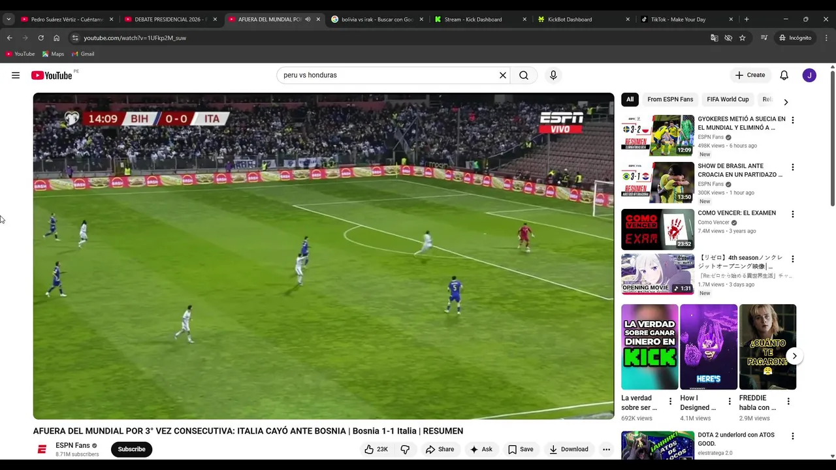836x470 pixels.
Task: Like the video with thumbs up
Action: (x=376, y=449)
